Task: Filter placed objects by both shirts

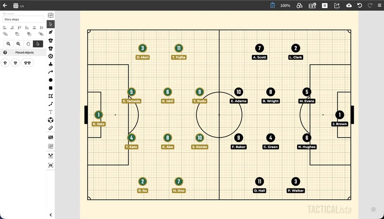Action: (x=27, y=63)
